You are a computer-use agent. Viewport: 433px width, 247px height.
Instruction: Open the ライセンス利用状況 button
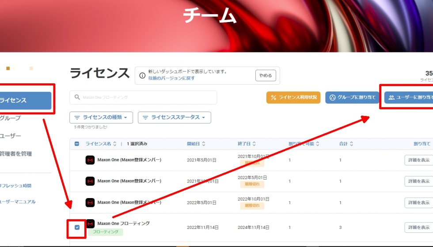click(x=293, y=97)
